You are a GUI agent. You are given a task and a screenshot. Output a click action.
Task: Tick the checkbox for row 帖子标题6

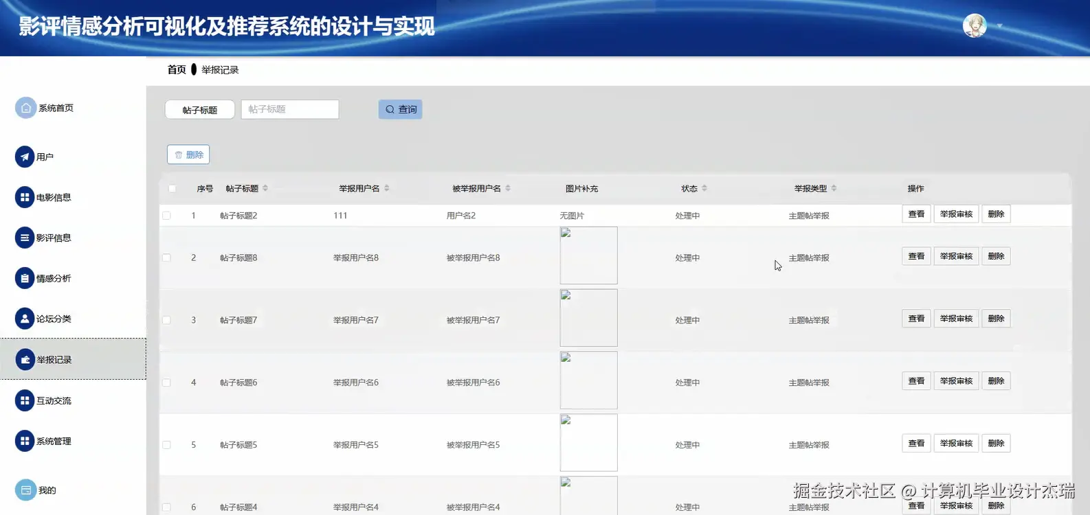click(x=166, y=382)
